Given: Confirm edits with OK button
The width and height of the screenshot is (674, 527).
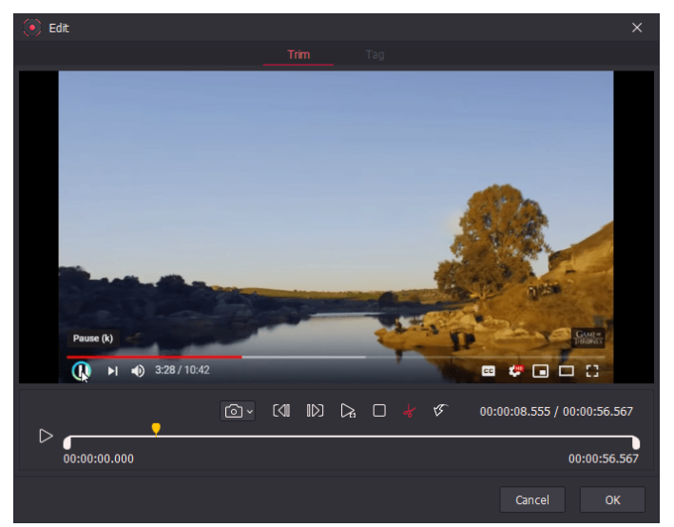Looking at the screenshot, I should [x=612, y=500].
